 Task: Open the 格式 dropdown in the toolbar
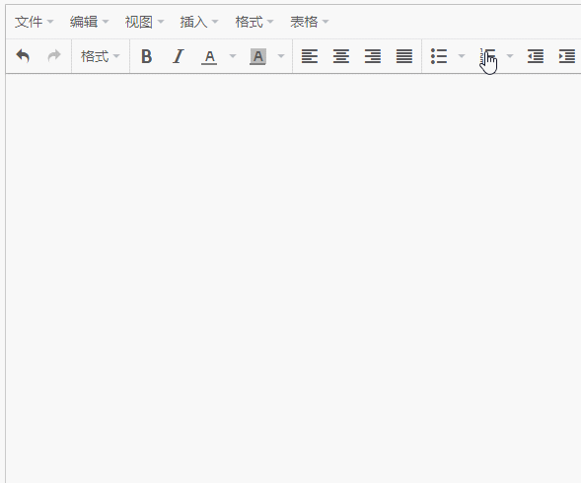(x=101, y=56)
